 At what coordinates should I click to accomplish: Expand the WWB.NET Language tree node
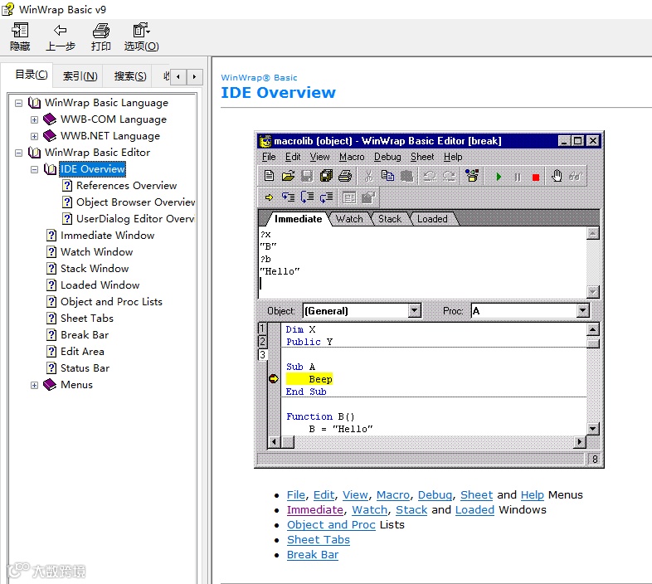pyautogui.click(x=35, y=136)
